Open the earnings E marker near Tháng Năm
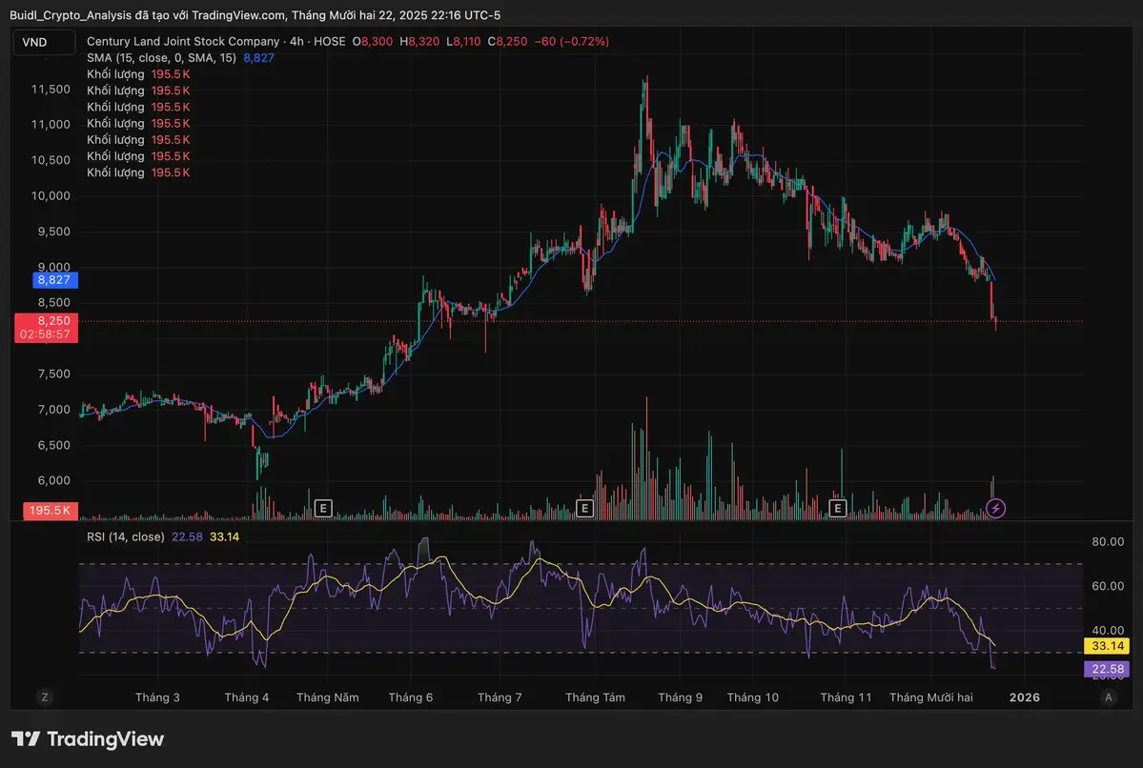 (323, 508)
